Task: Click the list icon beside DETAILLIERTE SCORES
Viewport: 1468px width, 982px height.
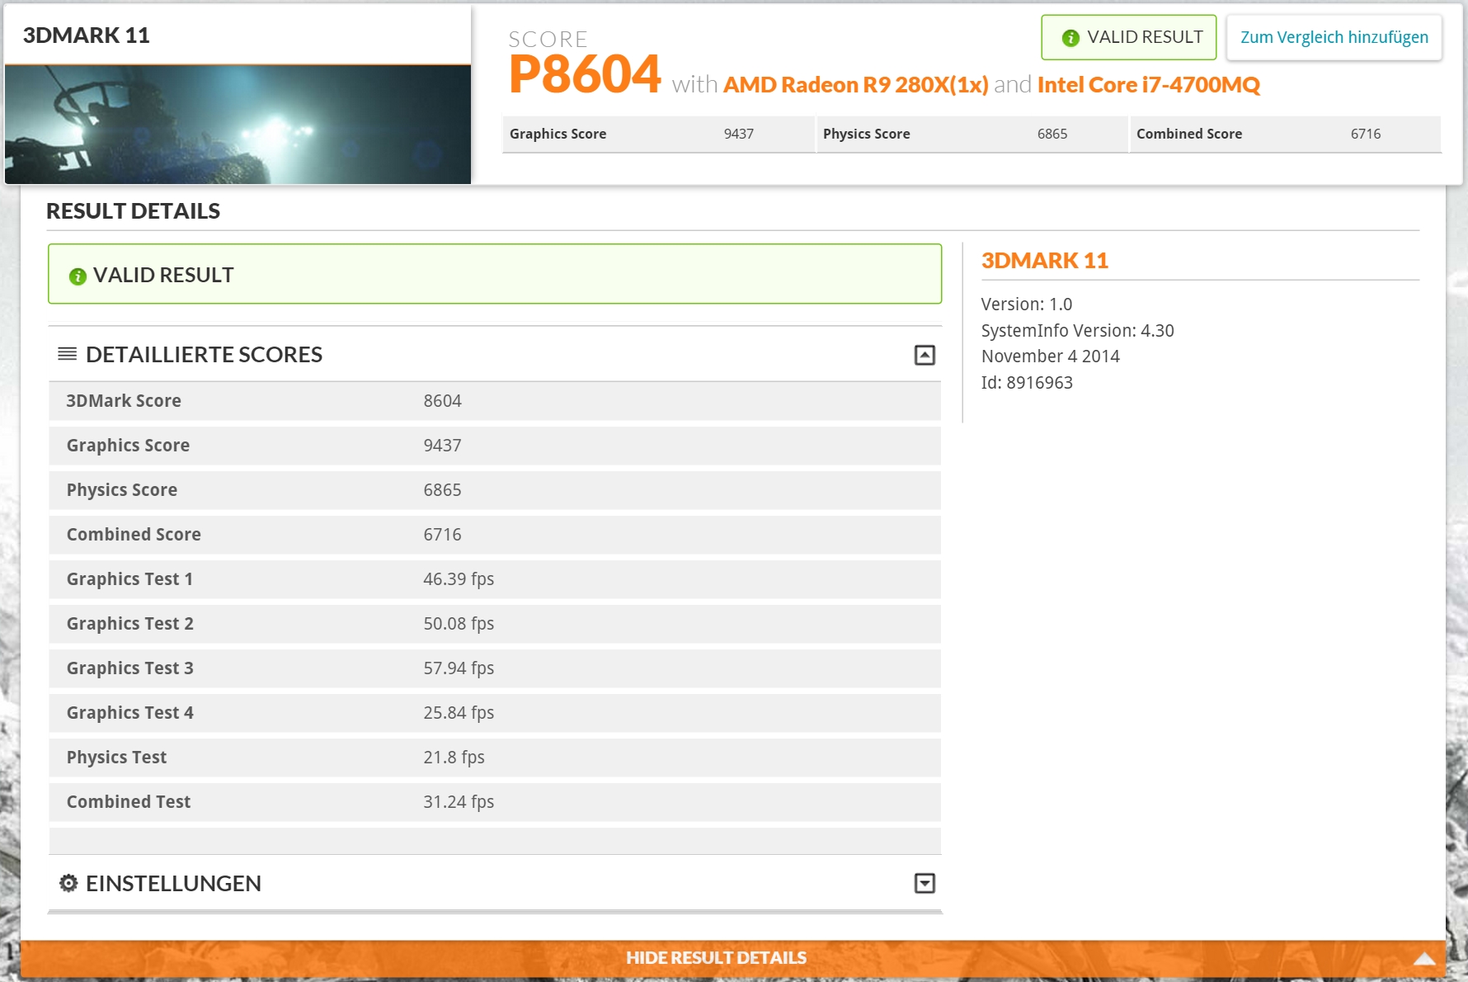Action: (68, 354)
